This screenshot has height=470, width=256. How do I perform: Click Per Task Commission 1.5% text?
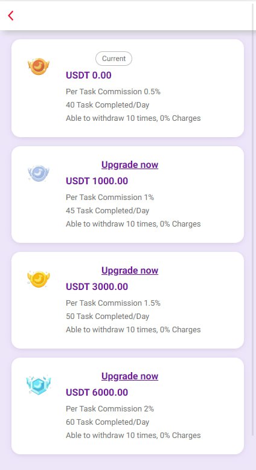pyautogui.click(x=113, y=303)
